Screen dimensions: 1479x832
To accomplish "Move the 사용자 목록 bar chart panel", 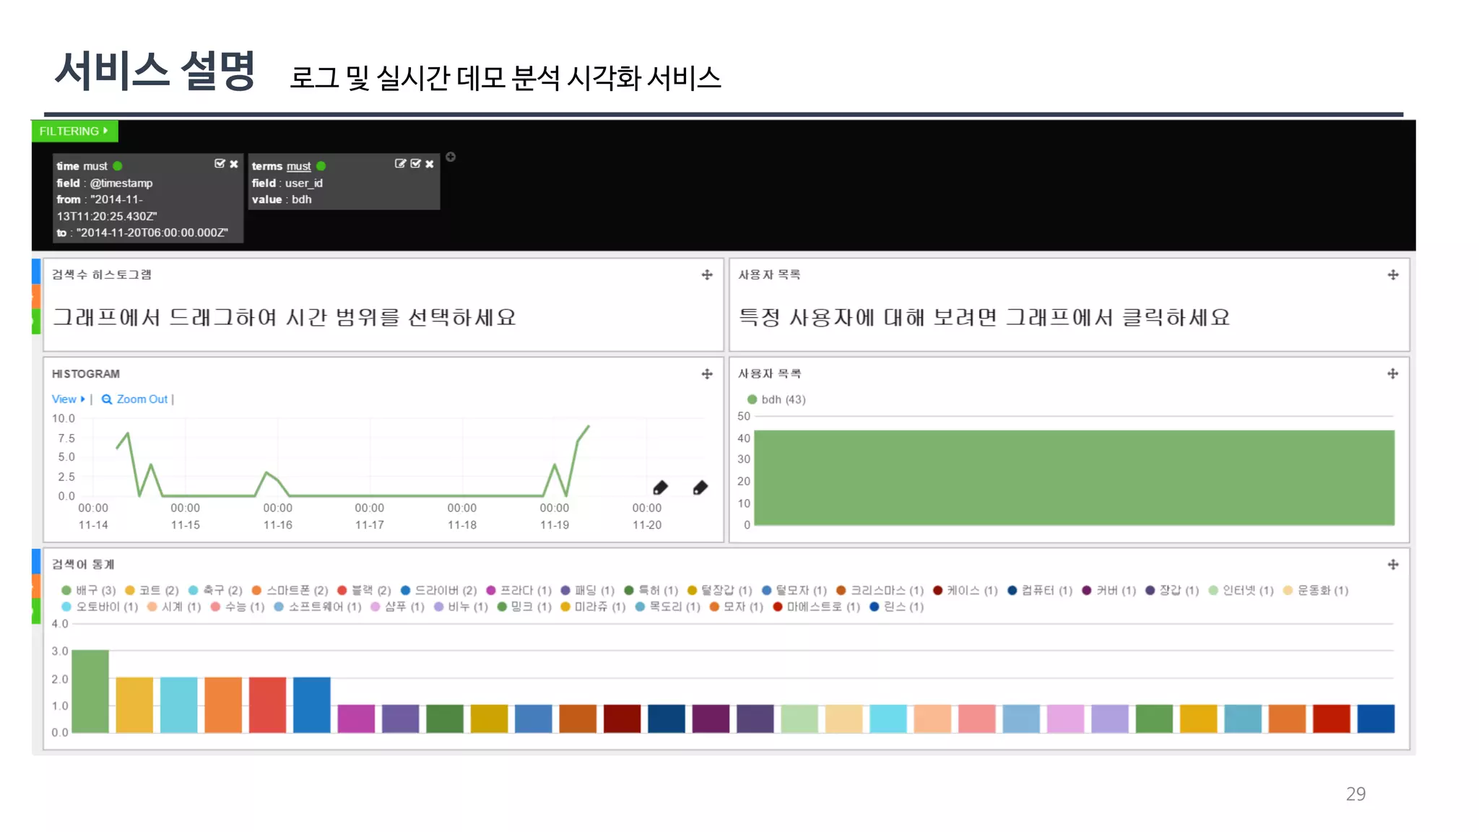I will tap(1393, 373).
